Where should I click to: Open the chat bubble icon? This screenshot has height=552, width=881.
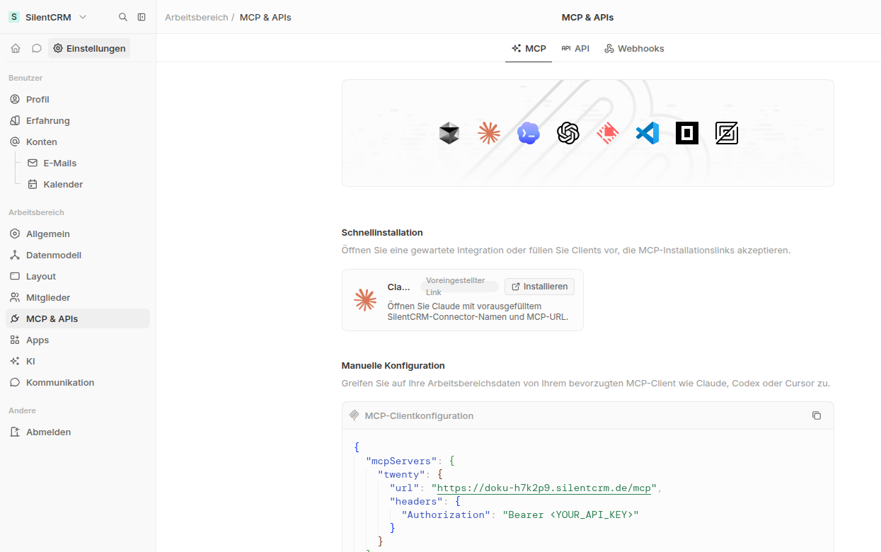coord(37,48)
